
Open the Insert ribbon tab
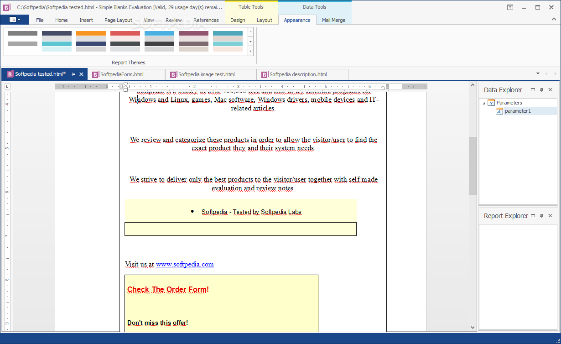[86, 20]
